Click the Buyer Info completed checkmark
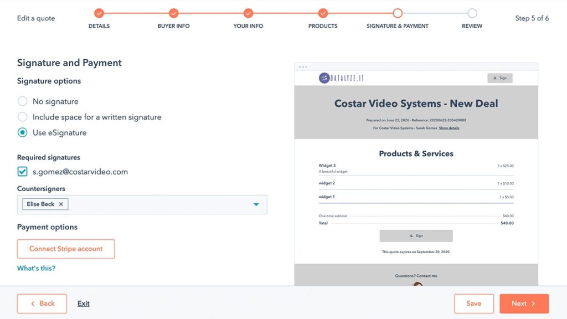The image size is (567, 319). pyautogui.click(x=173, y=12)
